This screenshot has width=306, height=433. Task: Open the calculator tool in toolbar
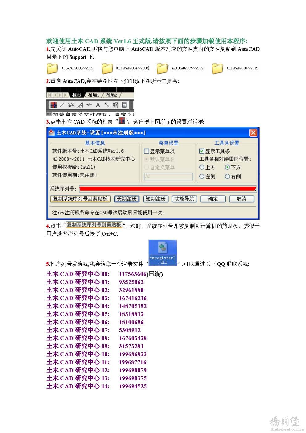click(x=124, y=105)
